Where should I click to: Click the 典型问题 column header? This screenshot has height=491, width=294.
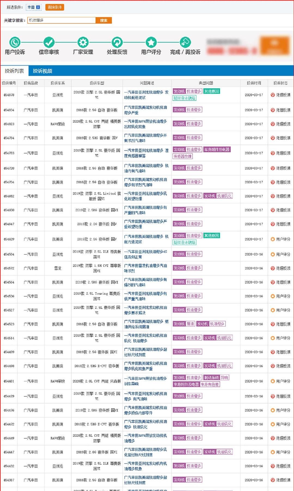pos(206,83)
